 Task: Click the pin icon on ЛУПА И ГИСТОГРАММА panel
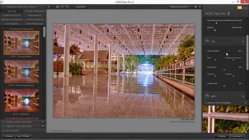[x=245, y=103]
